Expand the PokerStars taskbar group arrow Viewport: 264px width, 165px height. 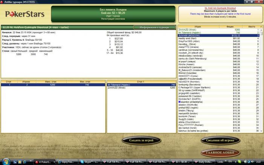click(x=54, y=162)
